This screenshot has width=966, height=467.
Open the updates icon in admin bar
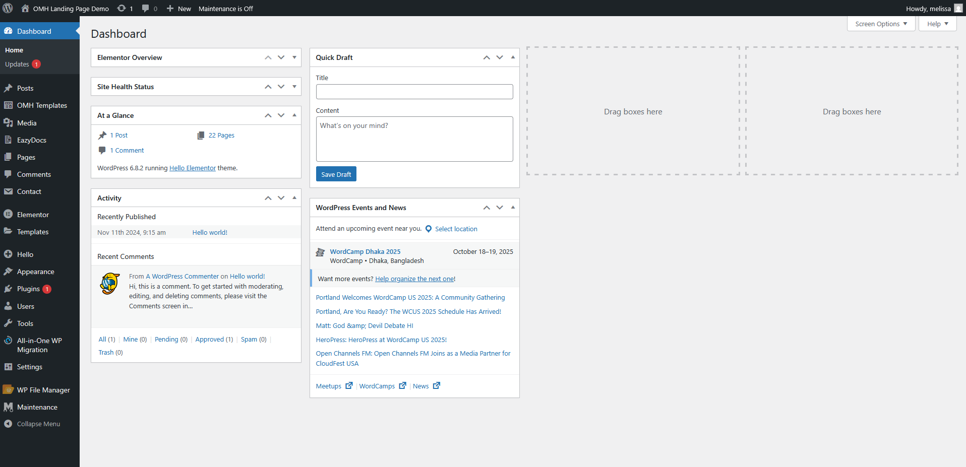point(122,9)
